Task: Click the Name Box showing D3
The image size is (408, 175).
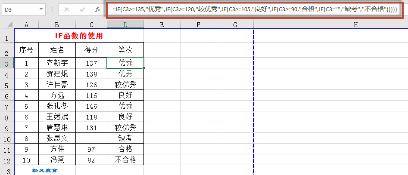Action: pyautogui.click(x=20, y=9)
